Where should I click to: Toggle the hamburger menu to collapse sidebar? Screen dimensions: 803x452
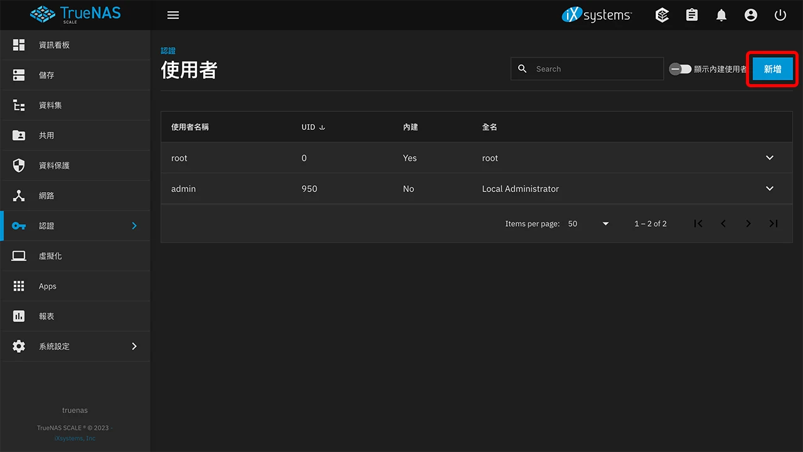pos(173,14)
